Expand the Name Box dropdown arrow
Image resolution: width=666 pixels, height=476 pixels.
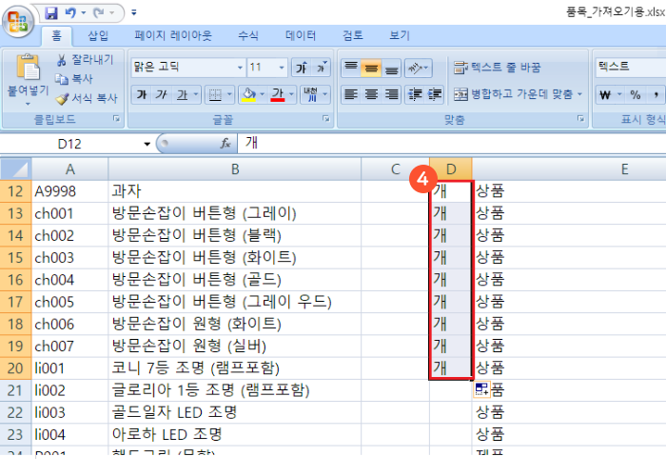click(x=147, y=144)
